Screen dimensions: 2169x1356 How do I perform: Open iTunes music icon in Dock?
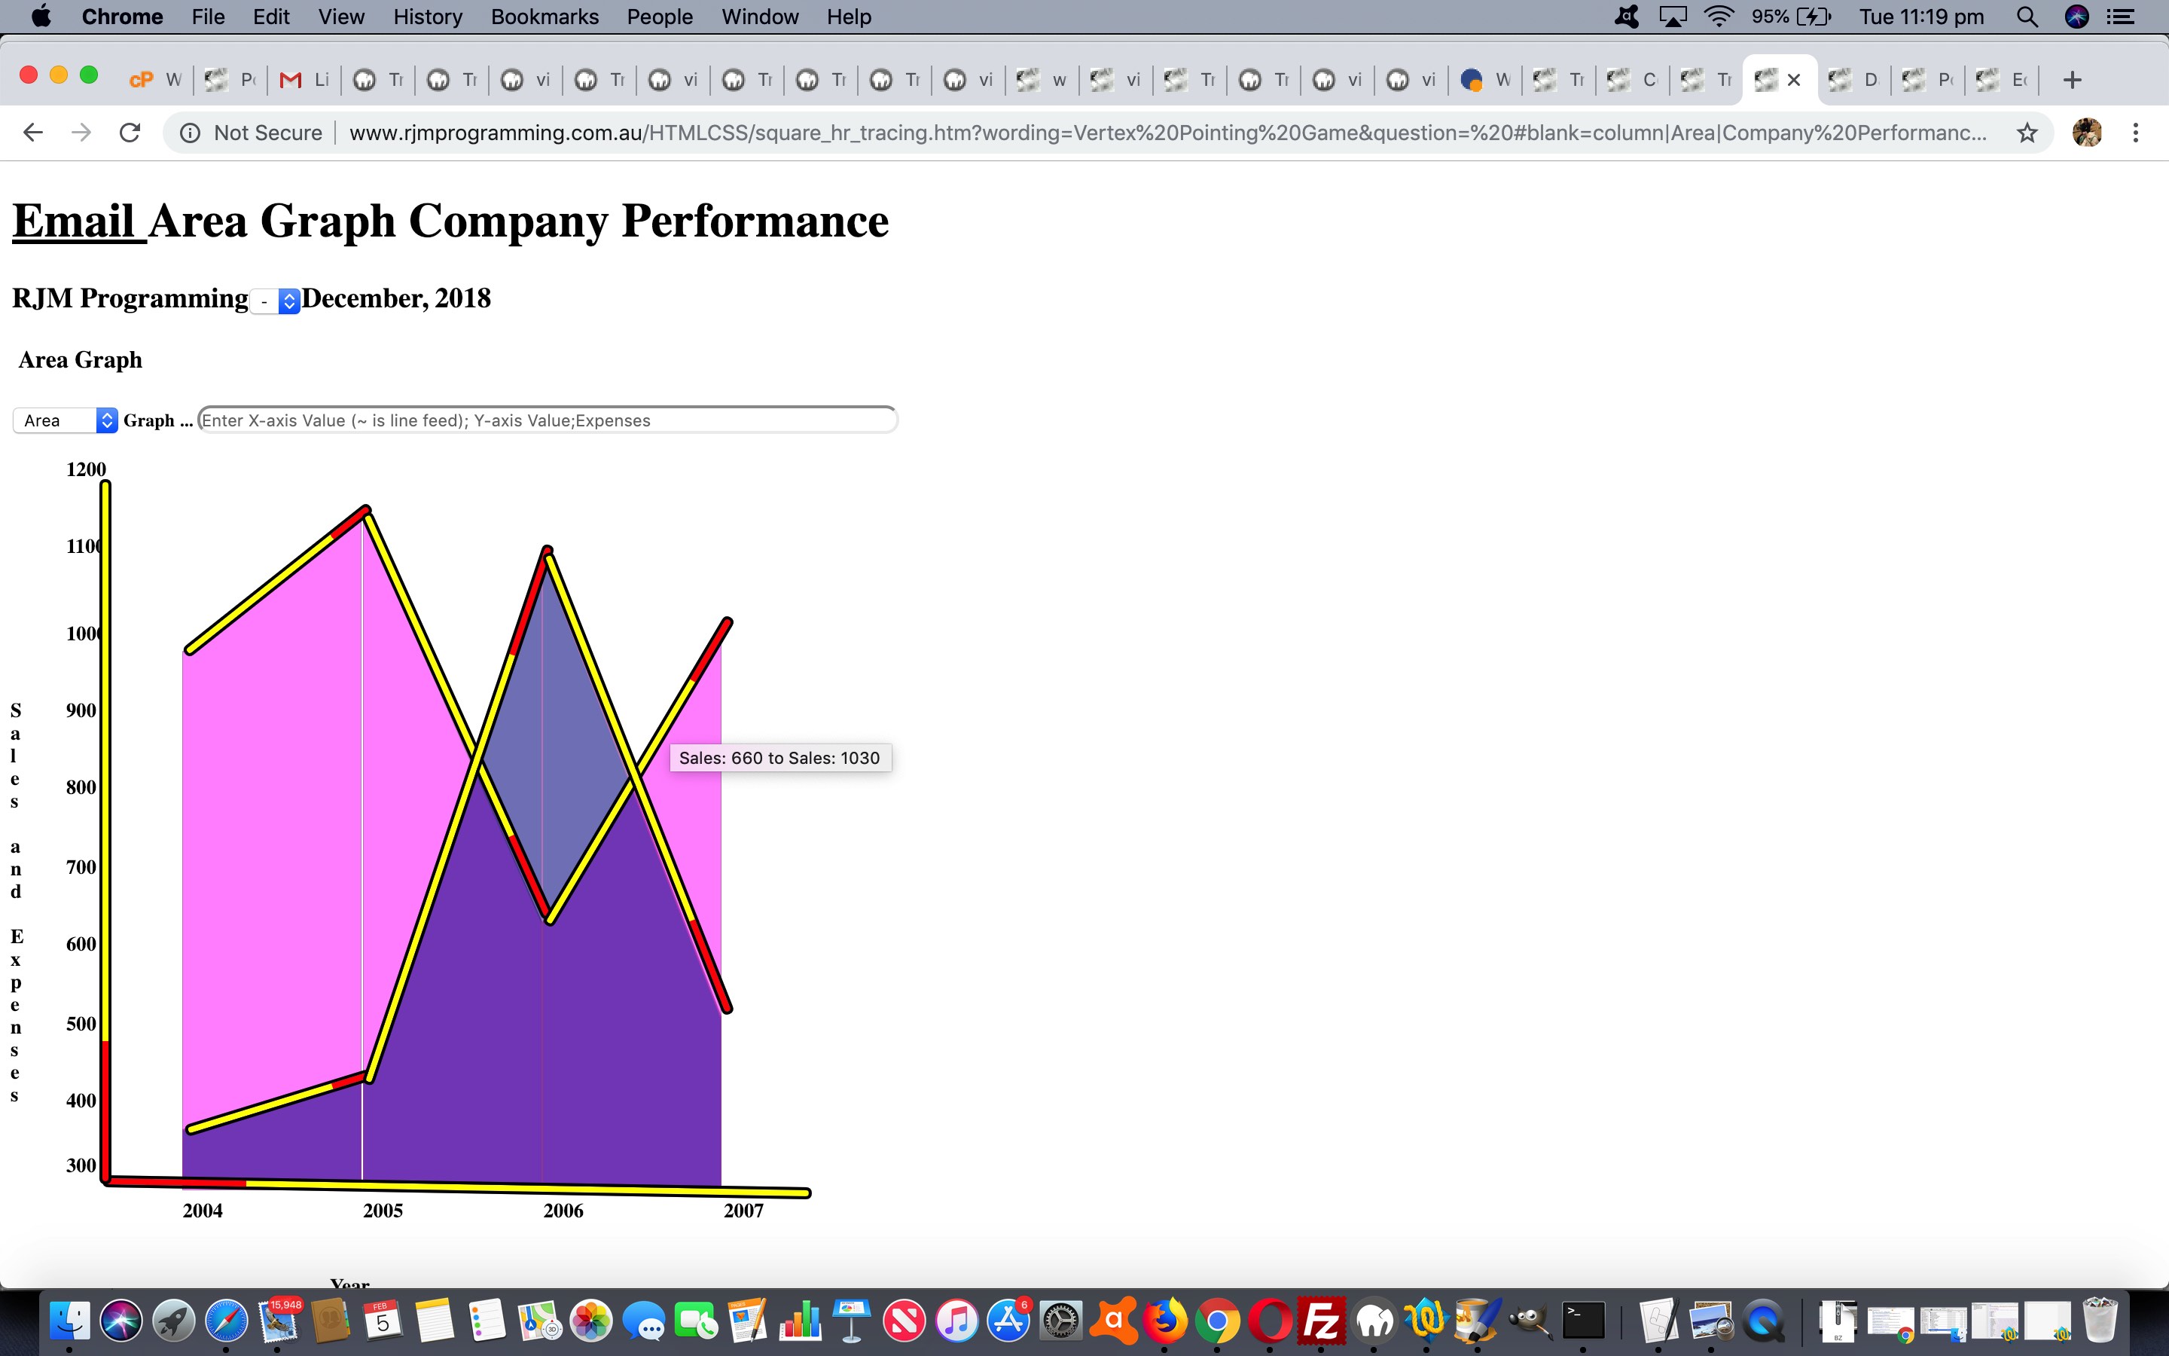956,1320
